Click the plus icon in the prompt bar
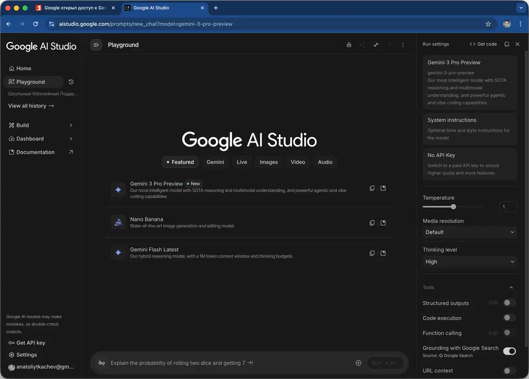Viewport: 529px width, 379px height. (x=358, y=363)
